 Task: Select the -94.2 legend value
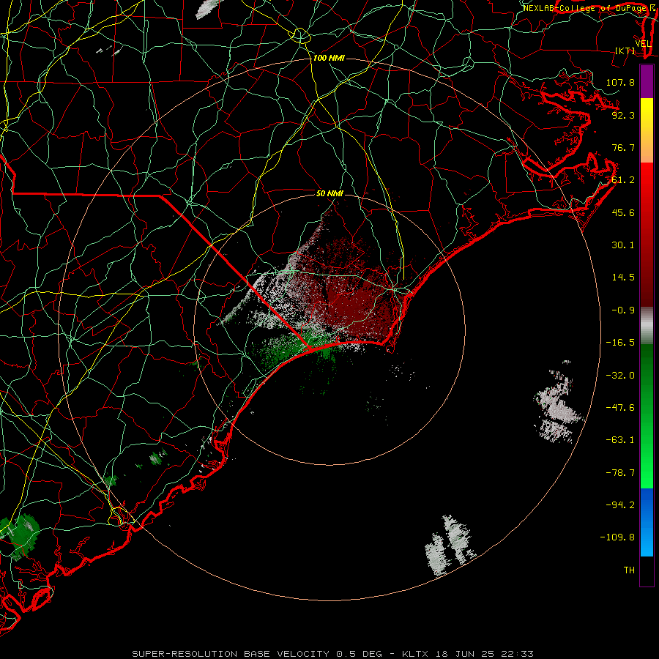(x=620, y=505)
